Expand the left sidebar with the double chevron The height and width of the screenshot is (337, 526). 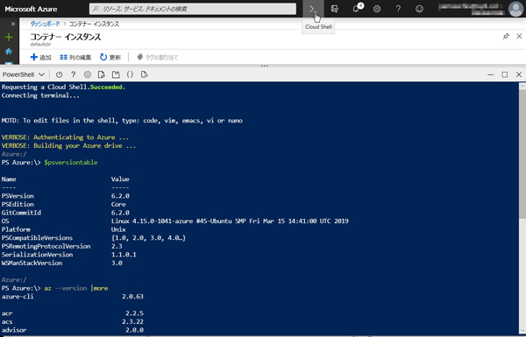pos(13,24)
